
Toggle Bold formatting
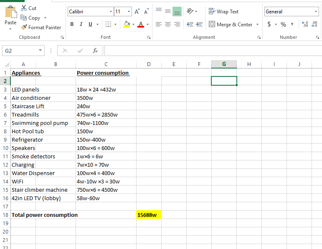pyautogui.click(x=72, y=24)
